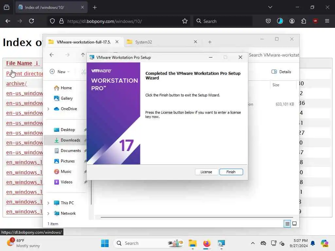Toggle the Details pane in File Explorer
The height and width of the screenshot is (251, 335).
click(281, 72)
